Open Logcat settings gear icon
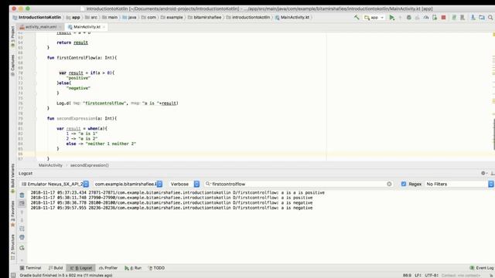The height and width of the screenshot is (278, 495). [483, 173]
